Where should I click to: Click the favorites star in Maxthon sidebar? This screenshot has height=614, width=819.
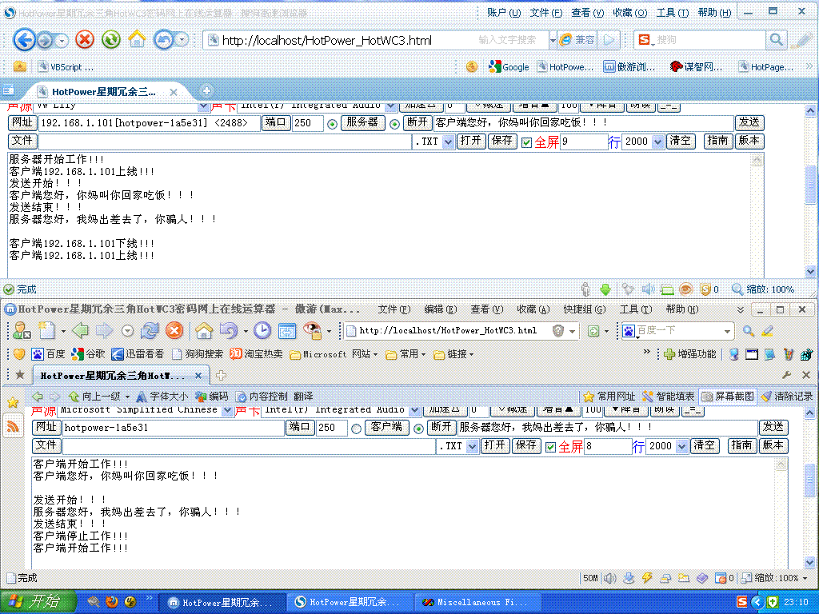pyautogui.click(x=13, y=402)
